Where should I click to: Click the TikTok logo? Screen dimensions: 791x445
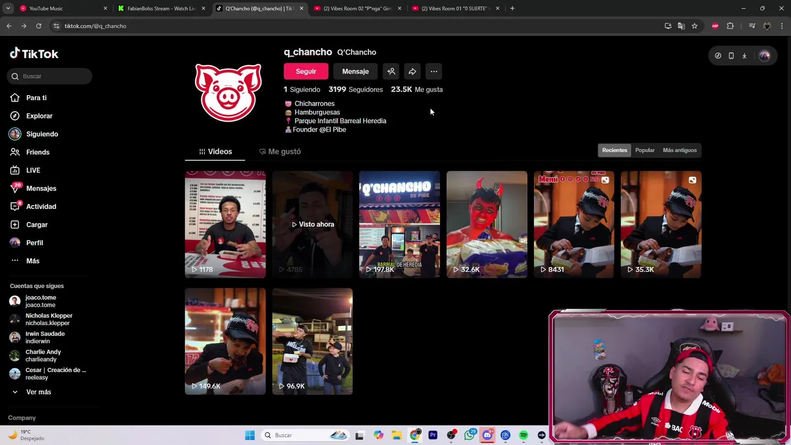(34, 54)
